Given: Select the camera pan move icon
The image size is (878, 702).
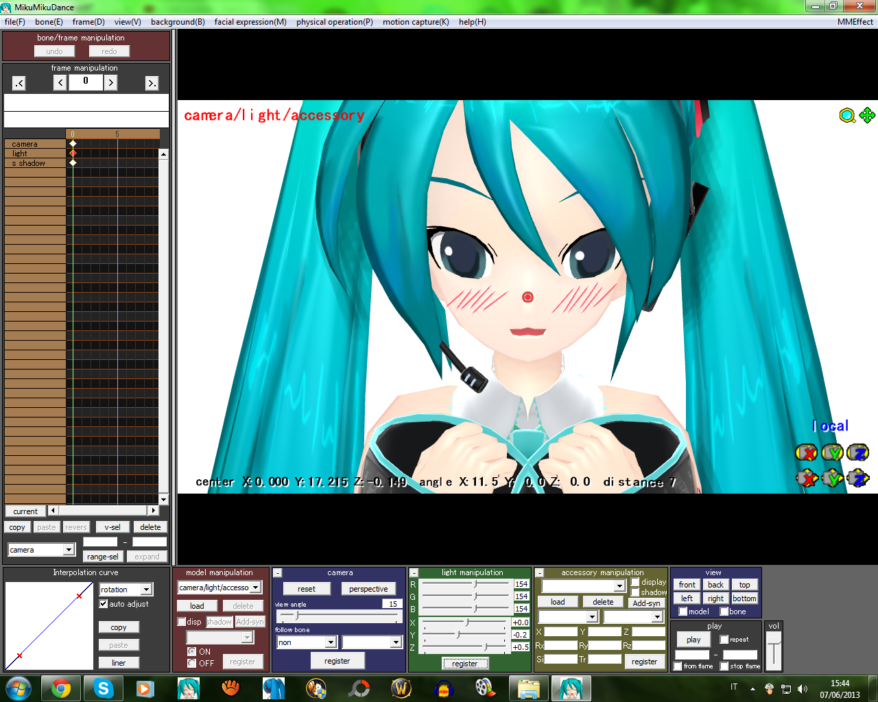Looking at the screenshot, I should [866, 117].
